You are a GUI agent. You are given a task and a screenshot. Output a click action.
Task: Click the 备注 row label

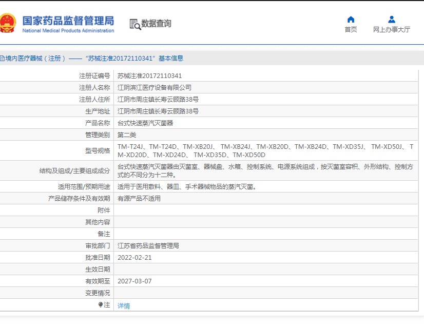pyautogui.click(x=104, y=234)
